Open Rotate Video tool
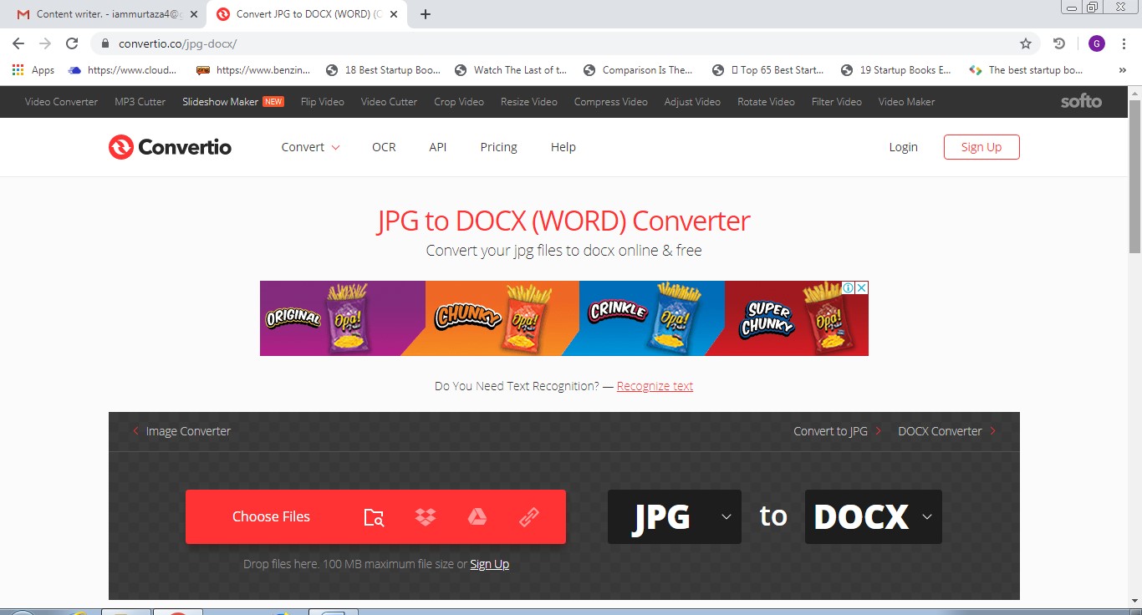Viewport: 1142px width, 615px height. (x=766, y=102)
